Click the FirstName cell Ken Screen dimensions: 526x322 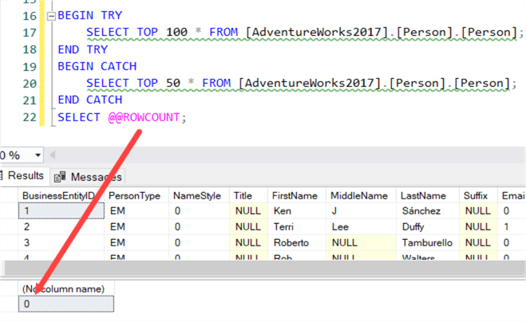tap(297, 211)
